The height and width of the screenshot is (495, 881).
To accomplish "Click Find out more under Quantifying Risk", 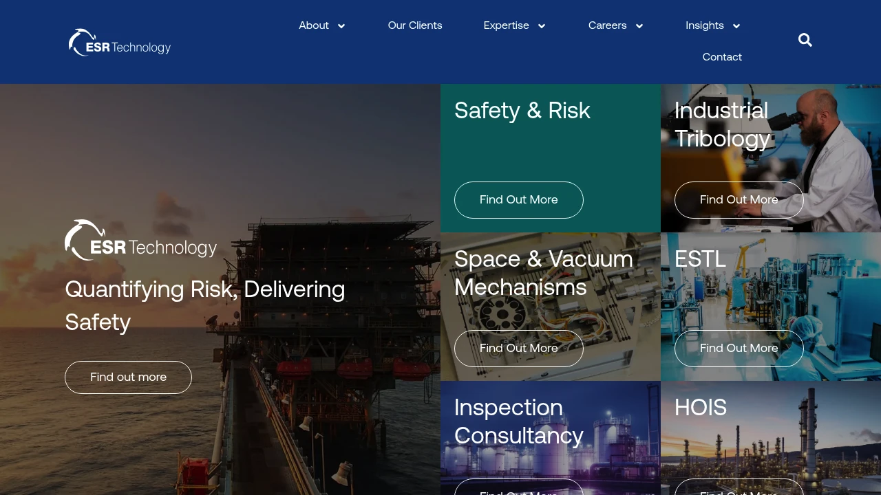I will pos(128,377).
